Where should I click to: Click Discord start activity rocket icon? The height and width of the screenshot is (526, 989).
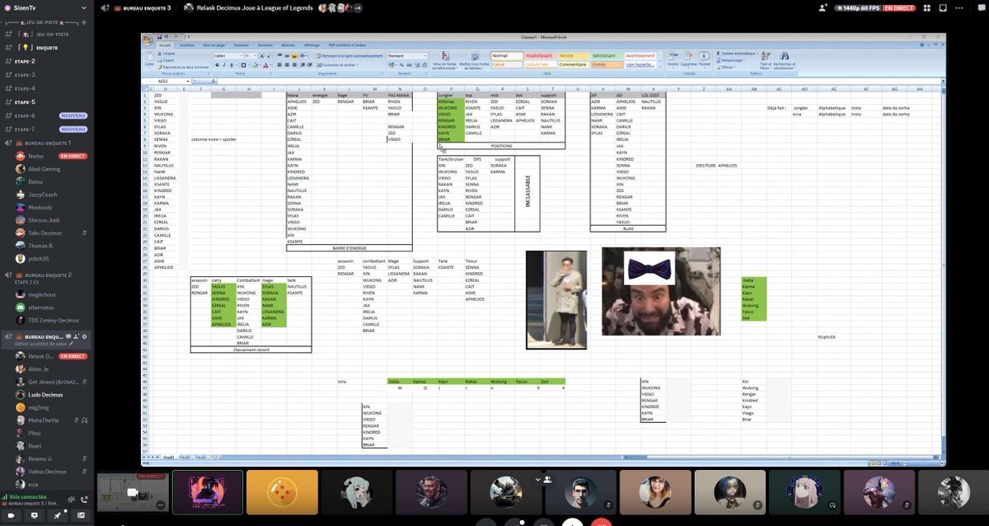58,515
